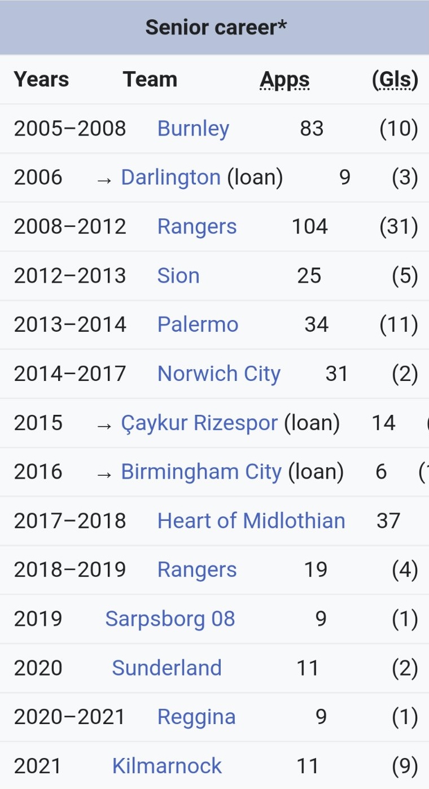Follow the Sion club link

178,276
